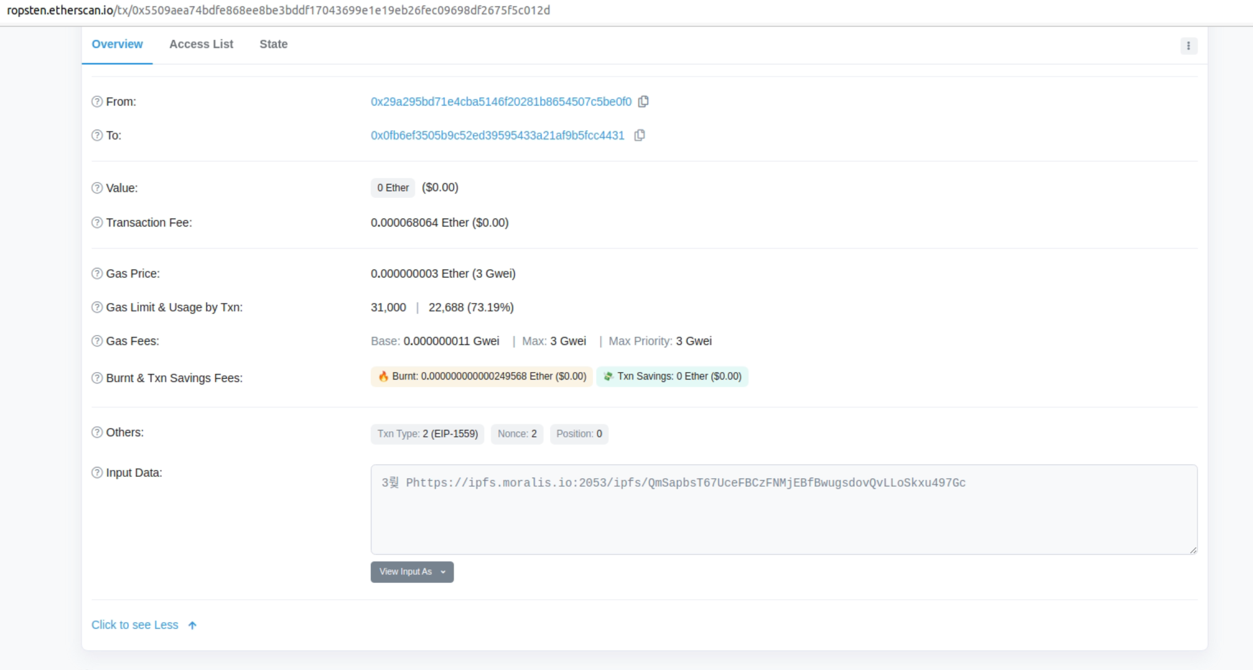Screen dimensions: 1253x670
Task: Open the three-dot more options menu
Action: (x=1188, y=46)
